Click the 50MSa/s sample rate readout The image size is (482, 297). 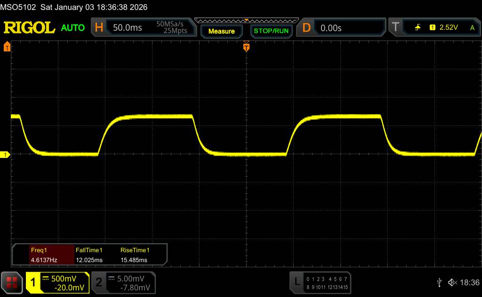[172, 24]
